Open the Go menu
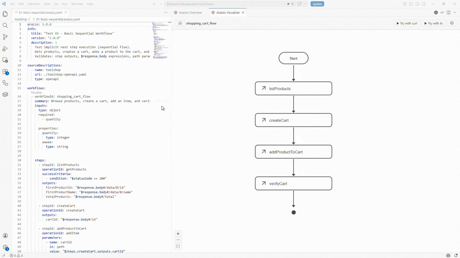The image size is (460, 258). coord(56,4)
